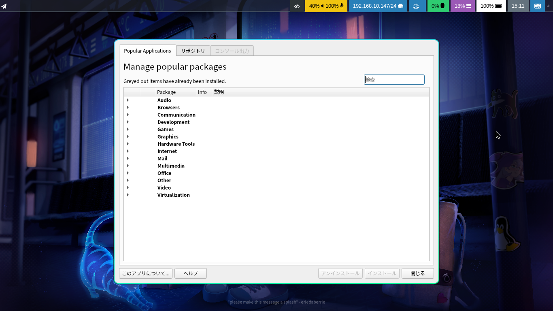
Task: Select the Office row label
Action: point(164,173)
